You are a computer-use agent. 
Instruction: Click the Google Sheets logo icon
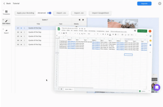click(59, 29)
